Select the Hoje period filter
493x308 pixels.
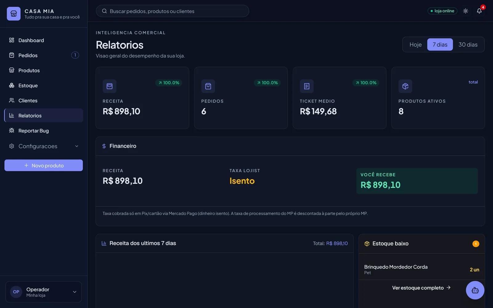pyautogui.click(x=415, y=45)
